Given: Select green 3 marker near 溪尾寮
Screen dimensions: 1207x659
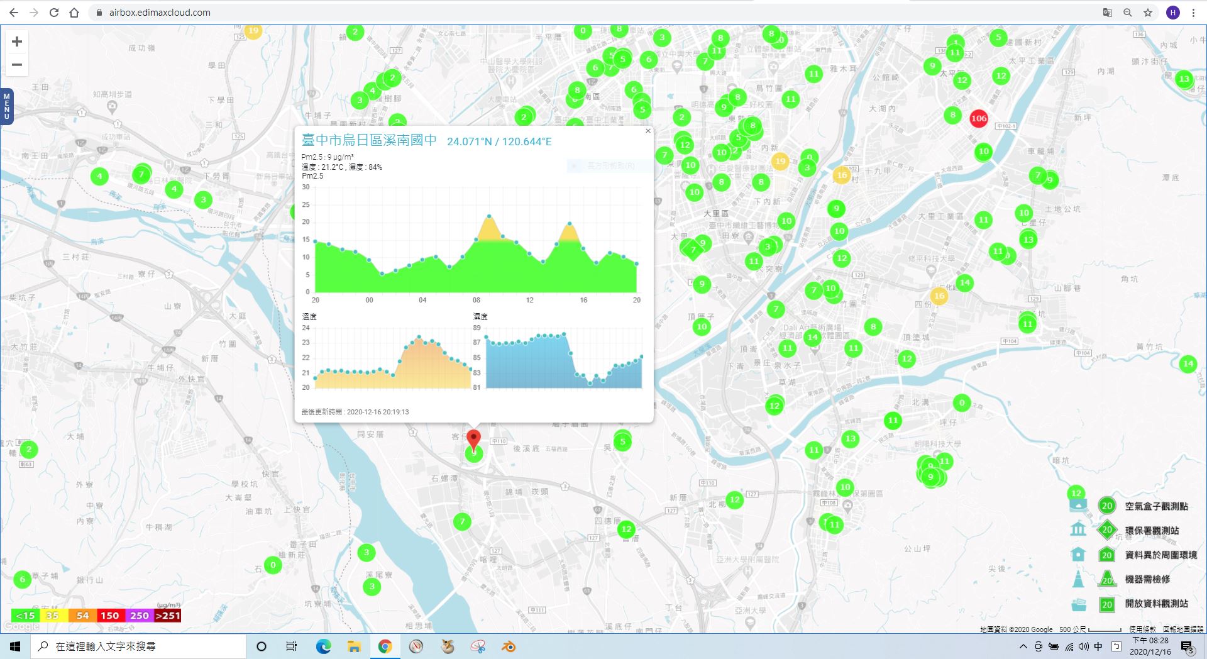Looking at the screenshot, I should coord(372,587).
